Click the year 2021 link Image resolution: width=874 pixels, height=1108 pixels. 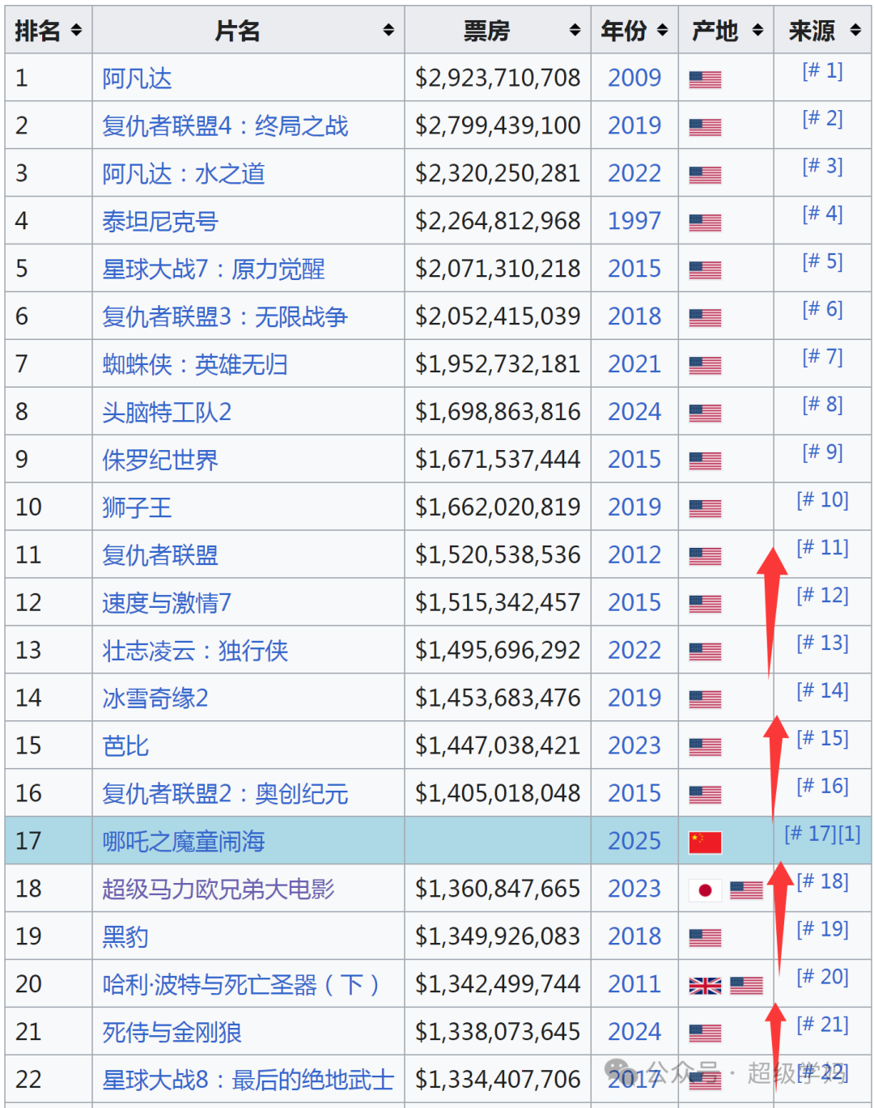coord(634,365)
